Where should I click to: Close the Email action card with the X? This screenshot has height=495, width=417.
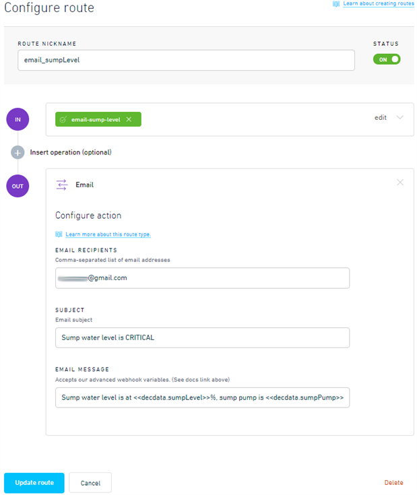pyautogui.click(x=400, y=182)
